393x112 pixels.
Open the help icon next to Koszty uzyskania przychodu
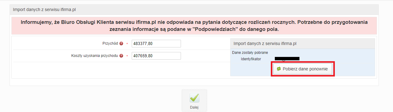tap(121, 56)
